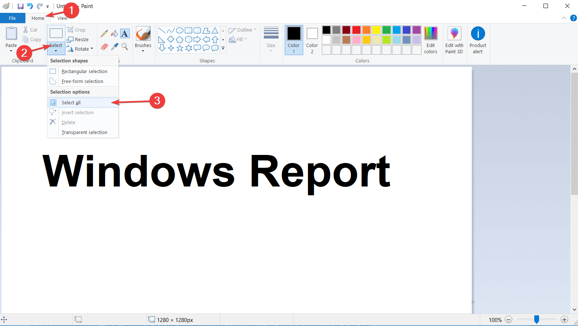Open the line Size dropdown
578x326 pixels.
tap(271, 40)
